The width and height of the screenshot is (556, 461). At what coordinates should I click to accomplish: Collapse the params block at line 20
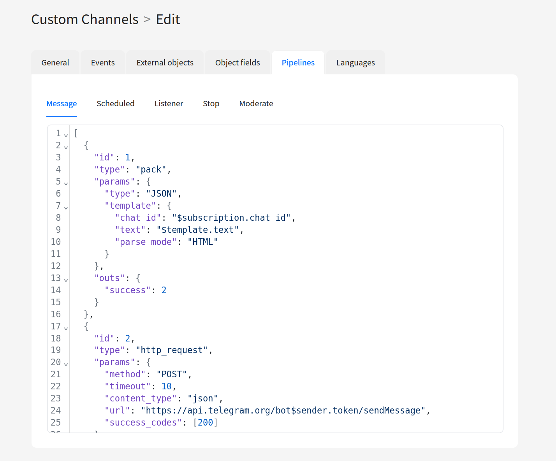66,364
